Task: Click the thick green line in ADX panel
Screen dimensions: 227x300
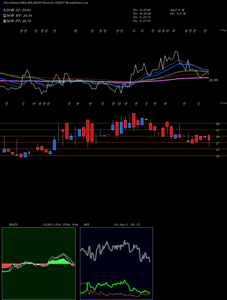Action: [115, 285]
